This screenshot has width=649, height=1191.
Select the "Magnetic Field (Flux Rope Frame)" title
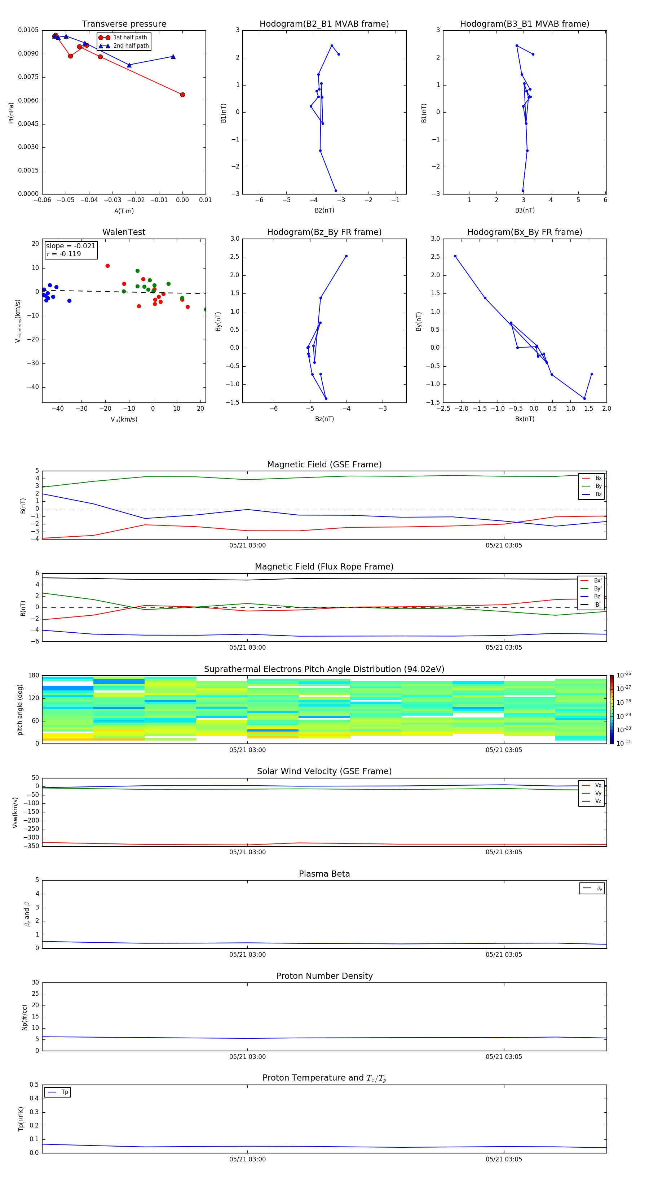324,567
